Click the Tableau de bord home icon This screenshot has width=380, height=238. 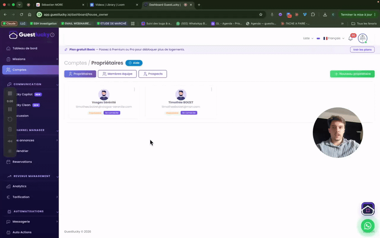(8, 48)
